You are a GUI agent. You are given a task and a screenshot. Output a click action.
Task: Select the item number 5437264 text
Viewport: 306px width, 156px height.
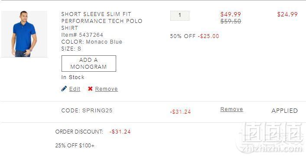82,35
